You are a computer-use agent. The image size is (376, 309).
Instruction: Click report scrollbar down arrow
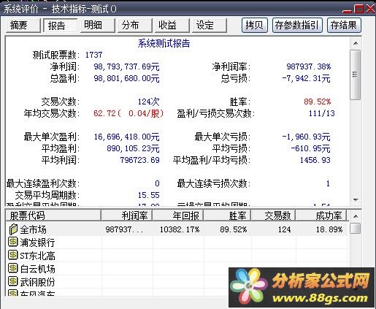coord(356,200)
